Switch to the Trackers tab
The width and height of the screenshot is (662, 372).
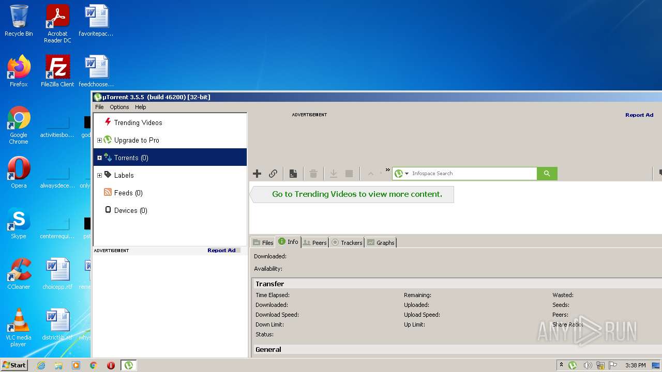(x=347, y=242)
